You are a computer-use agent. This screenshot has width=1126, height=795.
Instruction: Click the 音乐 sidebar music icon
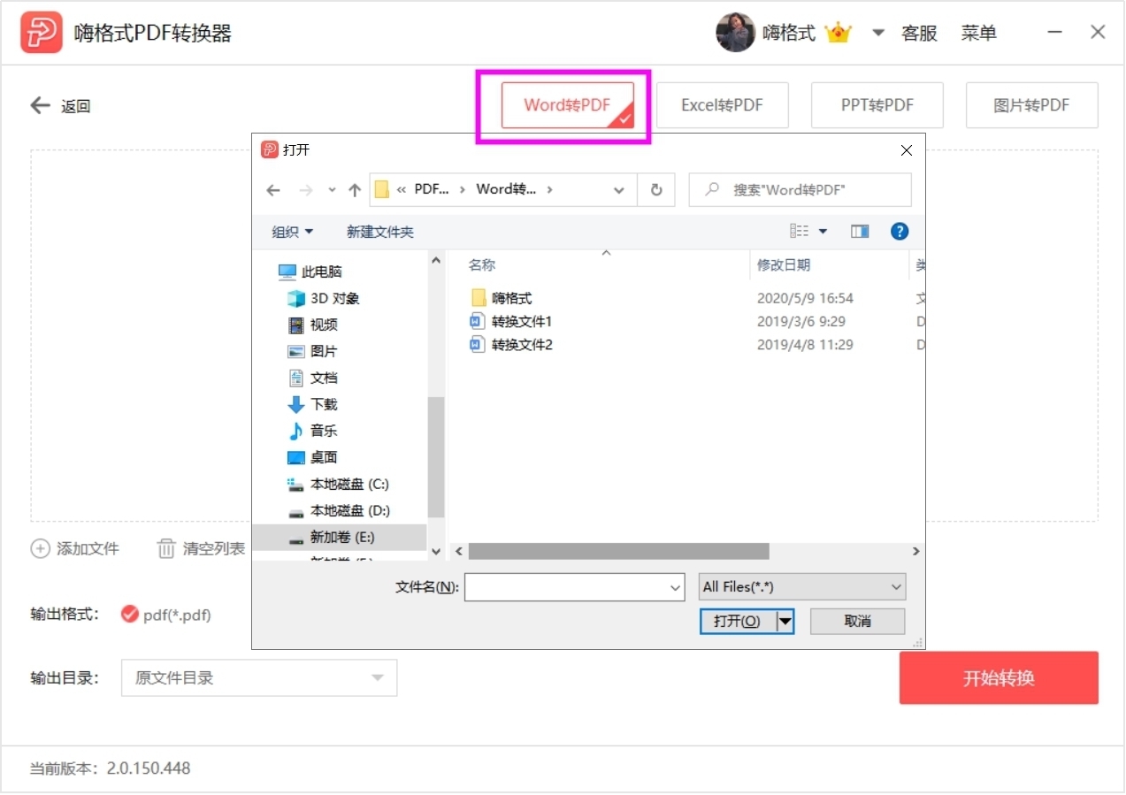pos(295,431)
